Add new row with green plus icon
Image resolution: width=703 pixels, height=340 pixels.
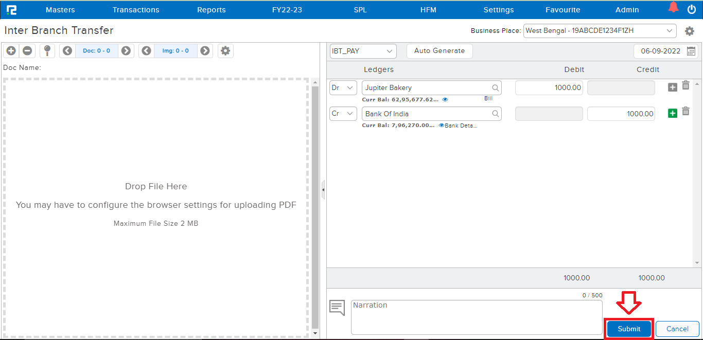click(672, 114)
